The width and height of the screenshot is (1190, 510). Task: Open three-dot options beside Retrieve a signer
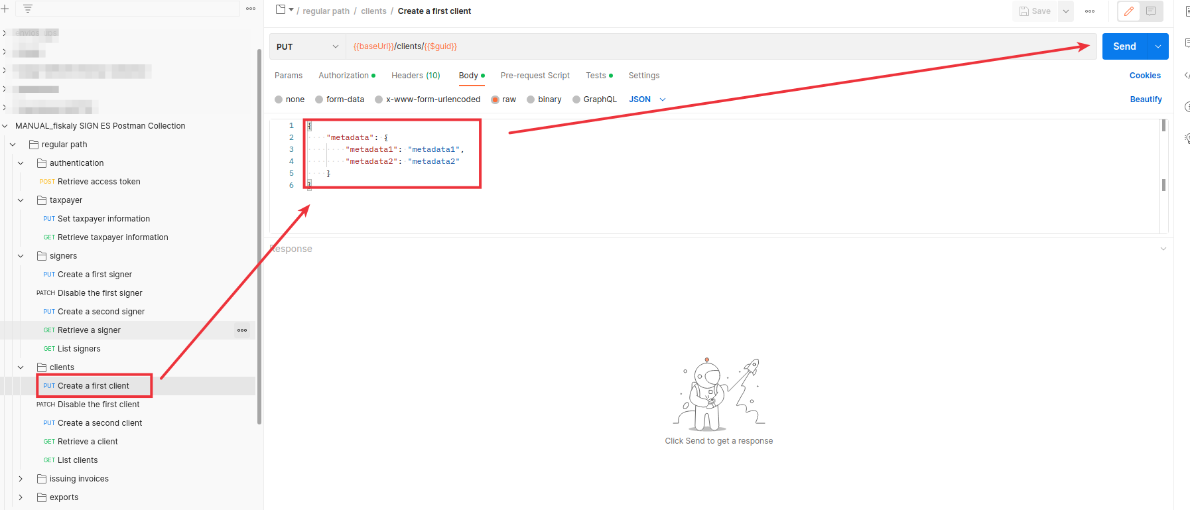click(x=242, y=330)
